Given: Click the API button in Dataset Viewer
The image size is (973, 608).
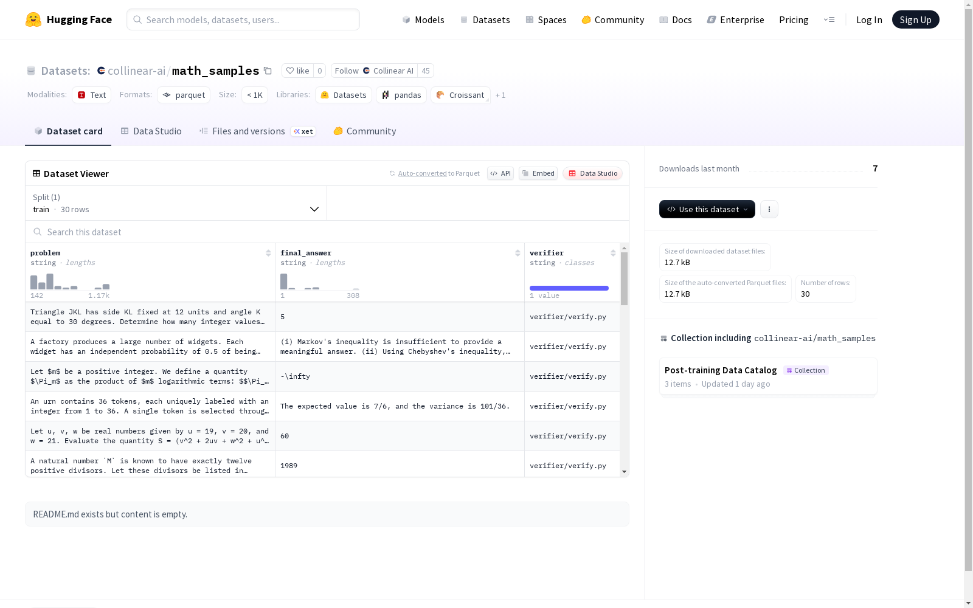Looking at the screenshot, I should click(x=500, y=173).
